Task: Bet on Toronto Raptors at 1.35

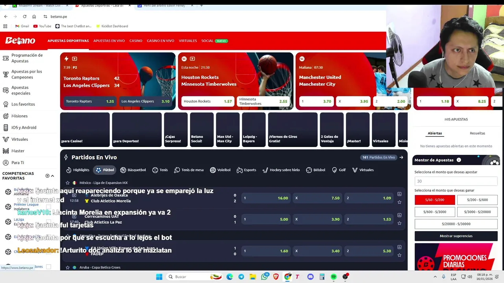Action: coord(90,101)
